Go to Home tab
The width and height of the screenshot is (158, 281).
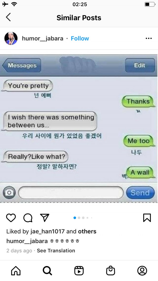click(x=16, y=271)
